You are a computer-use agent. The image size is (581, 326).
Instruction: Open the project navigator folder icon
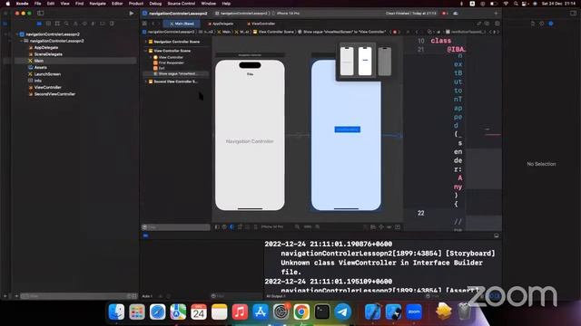click(39, 24)
